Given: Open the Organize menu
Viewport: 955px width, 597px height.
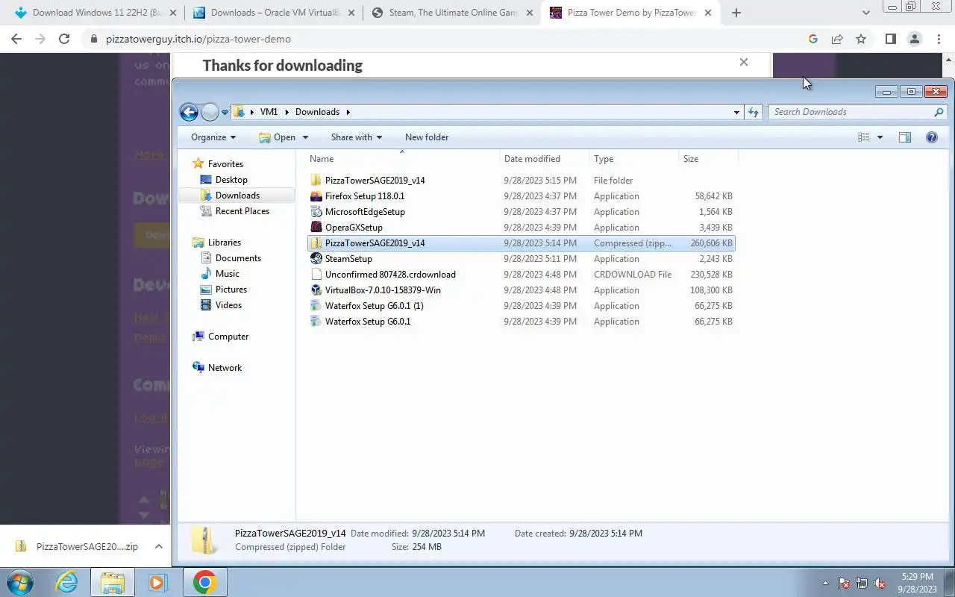Looking at the screenshot, I should click(213, 137).
